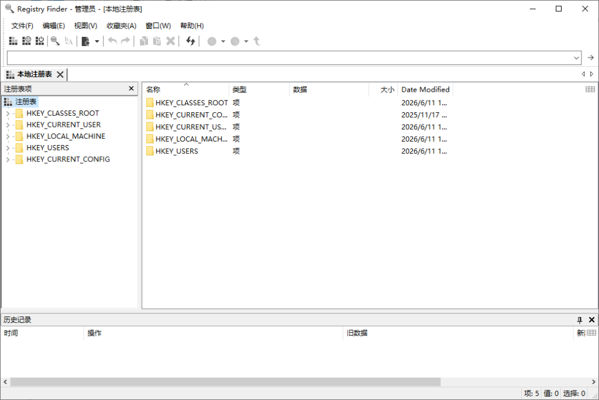Screen dimensions: 599x400
Task: Select HKEY_CURRENT_CONFIG tree item
Action: tap(68, 159)
